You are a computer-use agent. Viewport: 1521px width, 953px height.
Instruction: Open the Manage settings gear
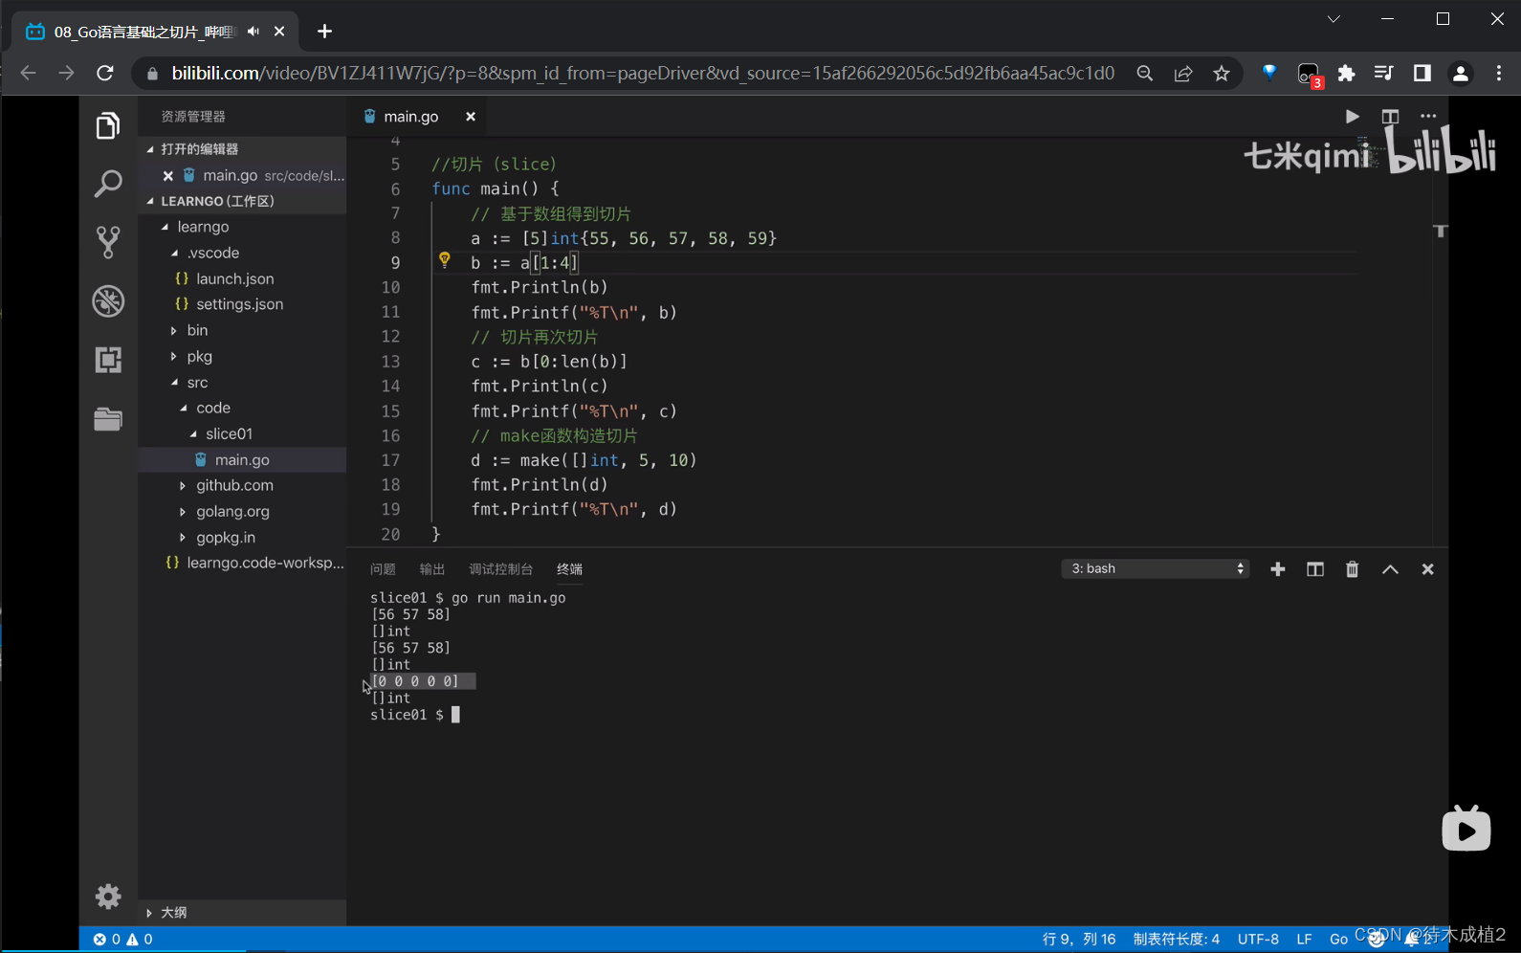(108, 897)
